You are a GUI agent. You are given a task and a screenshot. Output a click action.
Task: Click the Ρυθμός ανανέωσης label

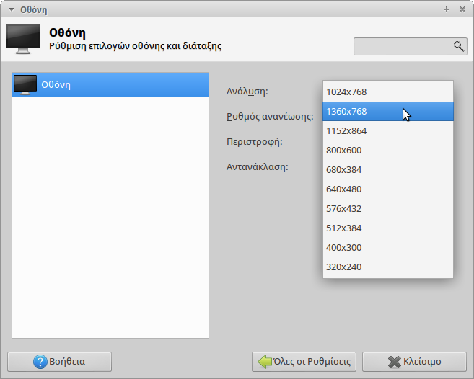pyautogui.click(x=270, y=116)
